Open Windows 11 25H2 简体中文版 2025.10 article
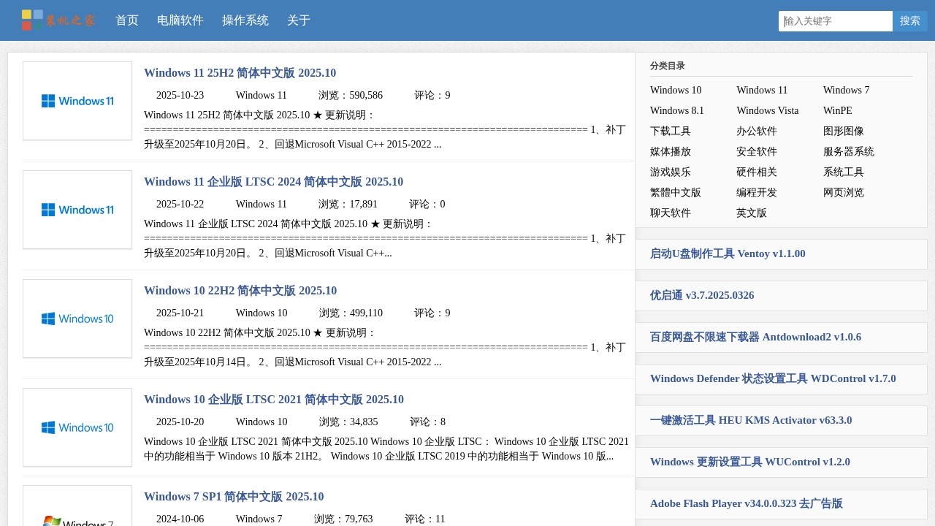This screenshot has width=935, height=526. tap(240, 72)
